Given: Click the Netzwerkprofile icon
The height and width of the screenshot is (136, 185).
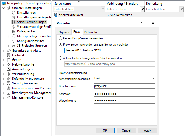Looking at the screenshot, I should (9, 64).
